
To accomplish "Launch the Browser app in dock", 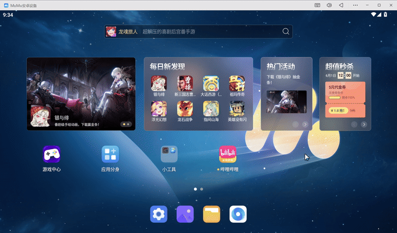I will click(x=238, y=214).
